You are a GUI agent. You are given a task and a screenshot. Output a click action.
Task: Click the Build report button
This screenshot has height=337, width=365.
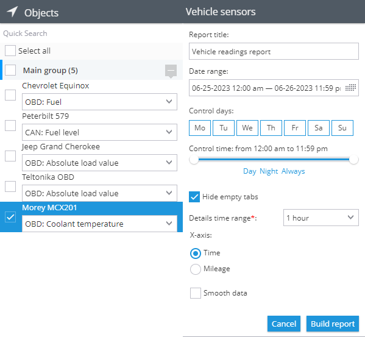(333, 324)
